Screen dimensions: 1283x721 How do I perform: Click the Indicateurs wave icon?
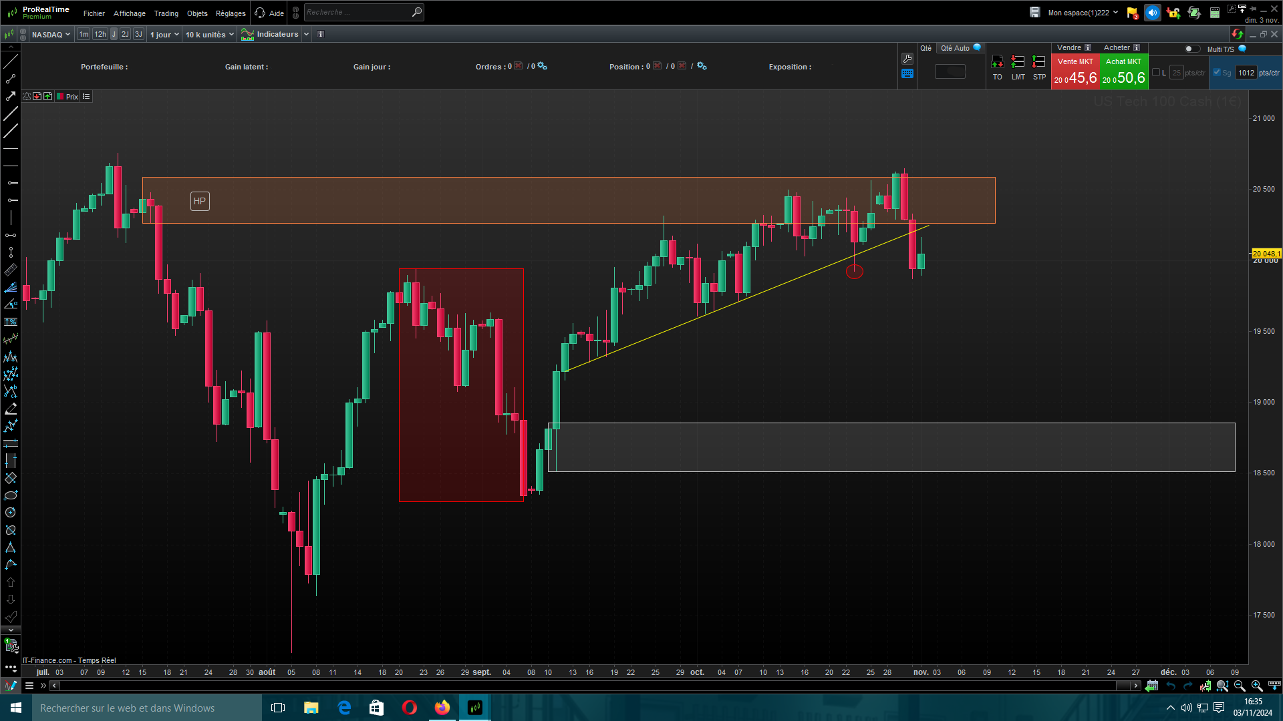tap(247, 35)
